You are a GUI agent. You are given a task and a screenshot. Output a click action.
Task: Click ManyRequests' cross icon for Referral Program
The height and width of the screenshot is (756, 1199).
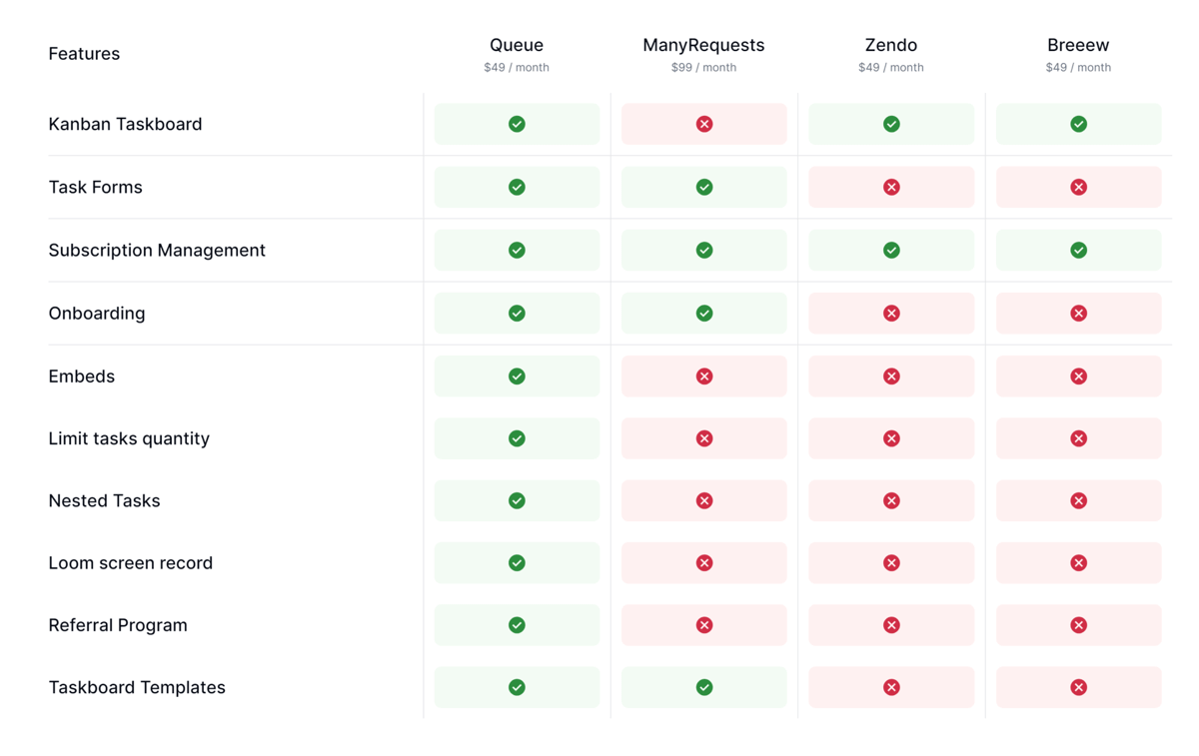704,625
